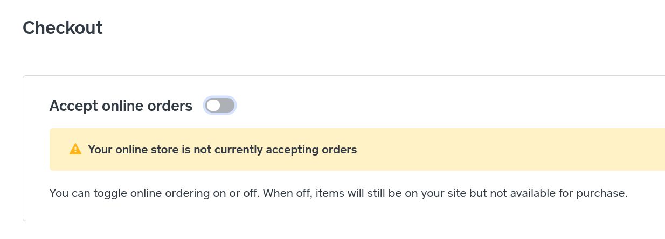
Task: Enable the Accept online orders toggle
Action: pos(220,106)
